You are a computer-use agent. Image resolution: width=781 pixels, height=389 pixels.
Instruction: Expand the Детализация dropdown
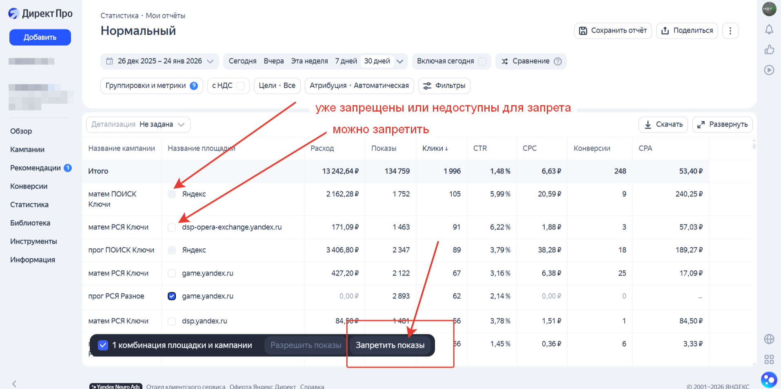138,124
